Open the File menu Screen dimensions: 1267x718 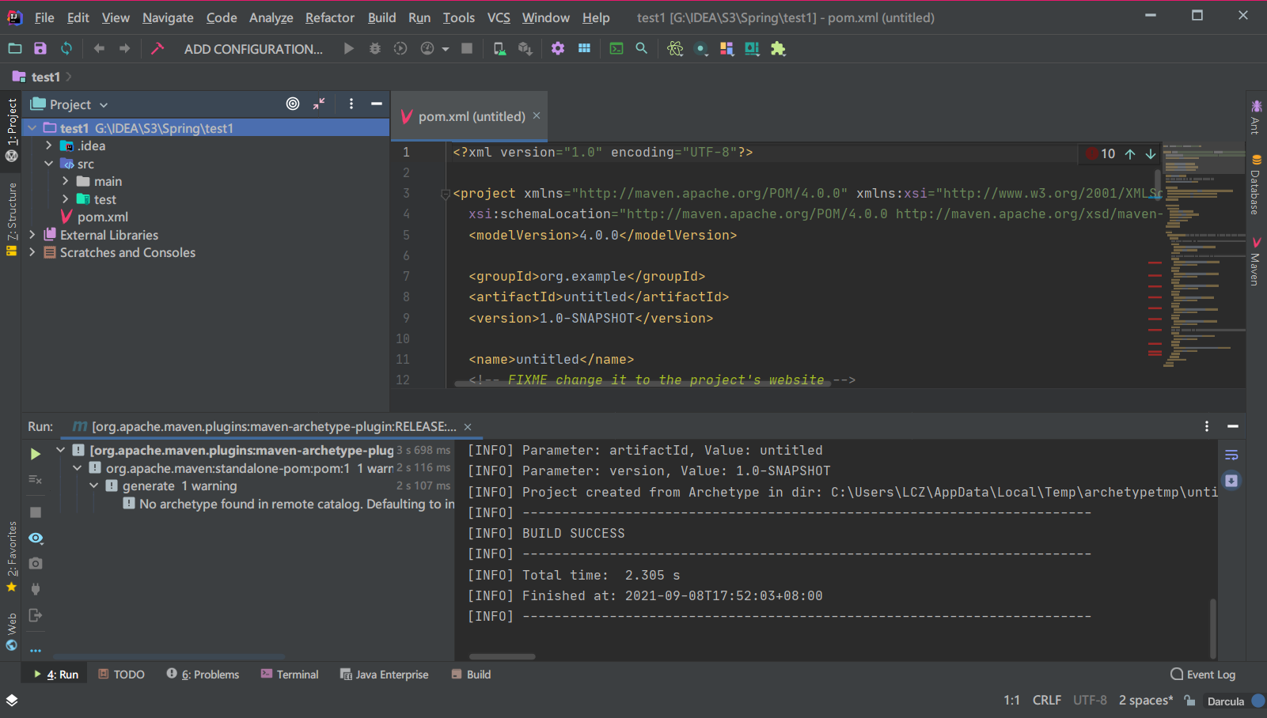[44, 17]
